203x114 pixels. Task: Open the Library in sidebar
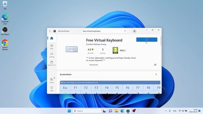(x=52, y=80)
